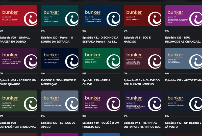Open the 'Episódio #34 - Acaricie um gato' title link
The image size is (202, 136).
point(18,82)
